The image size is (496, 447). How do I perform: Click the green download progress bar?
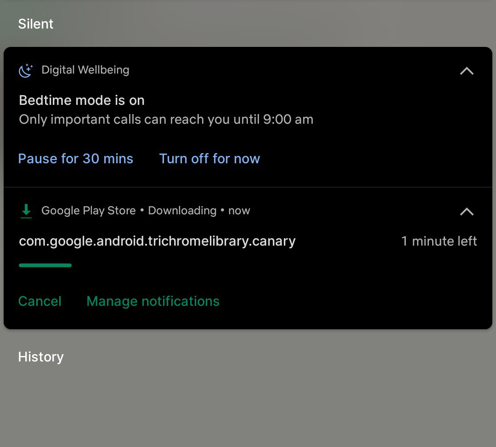[x=45, y=265]
